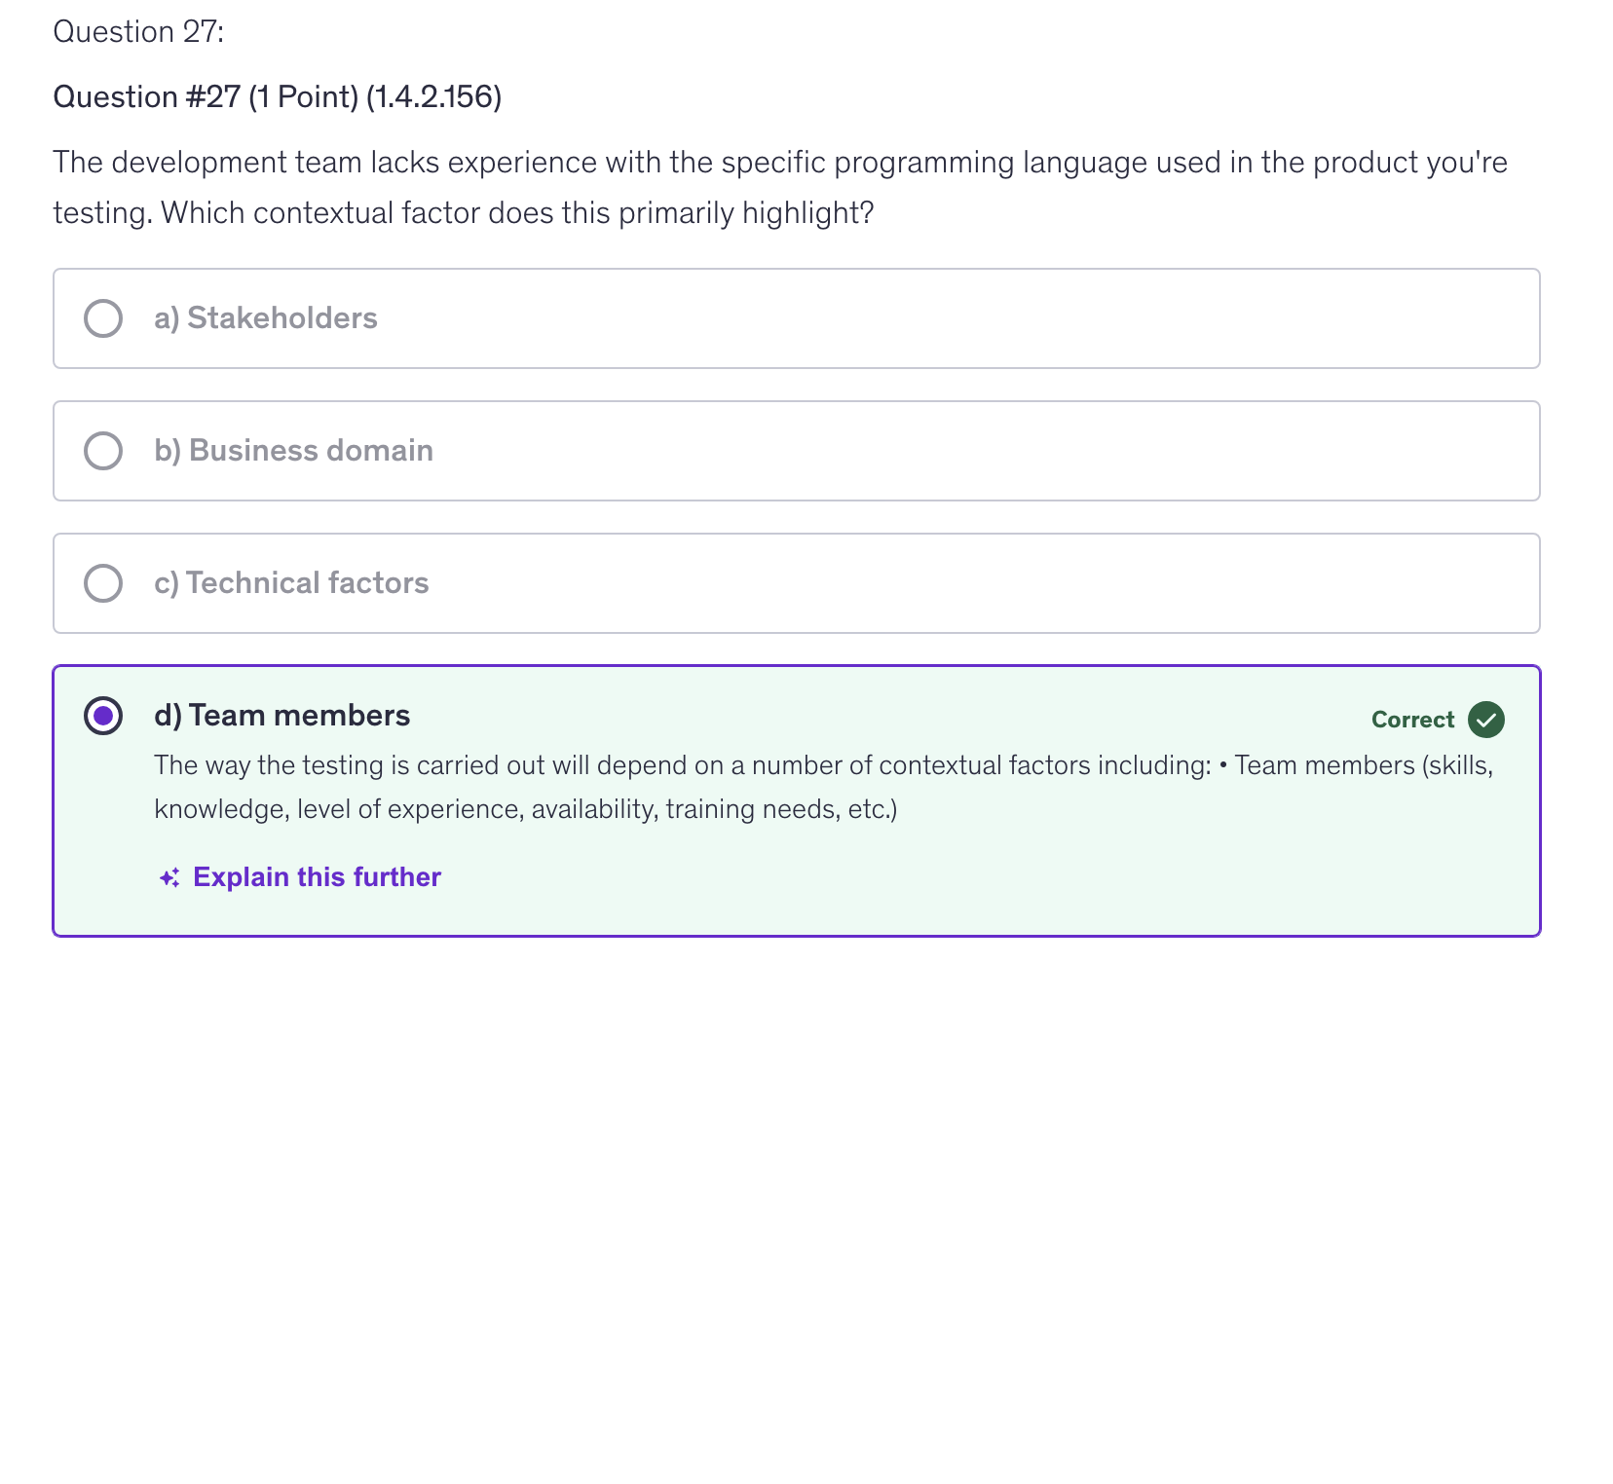Viewport: 1613px width, 1484px height.
Task: Click empty area inside Stakeholders answer card
Action: 974,318
